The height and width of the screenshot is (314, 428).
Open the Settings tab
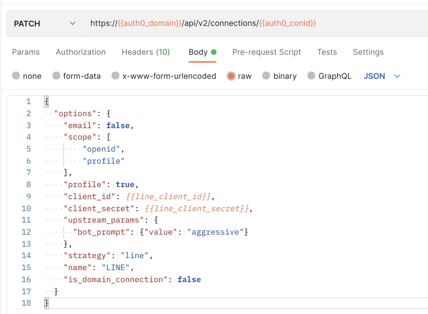pos(368,52)
